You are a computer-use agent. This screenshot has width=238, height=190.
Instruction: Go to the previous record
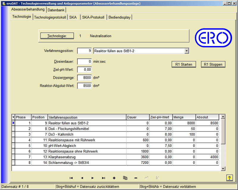click(x=82, y=178)
